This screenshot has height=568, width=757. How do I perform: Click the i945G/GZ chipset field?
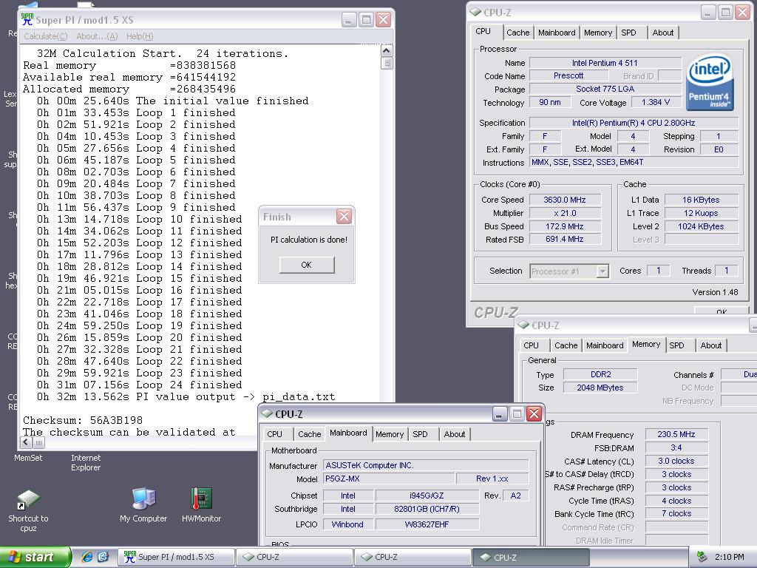click(427, 495)
